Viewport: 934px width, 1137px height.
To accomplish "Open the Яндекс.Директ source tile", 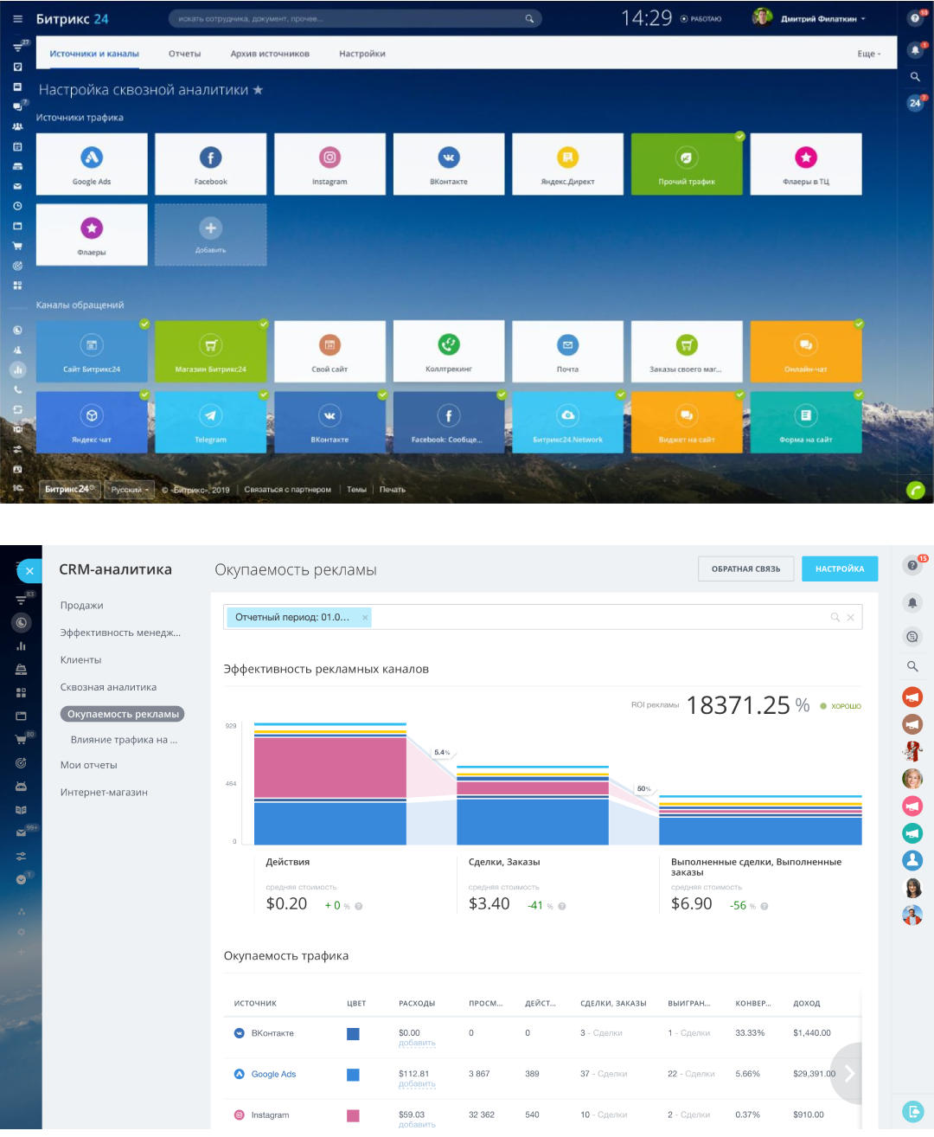I will [567, 164].
